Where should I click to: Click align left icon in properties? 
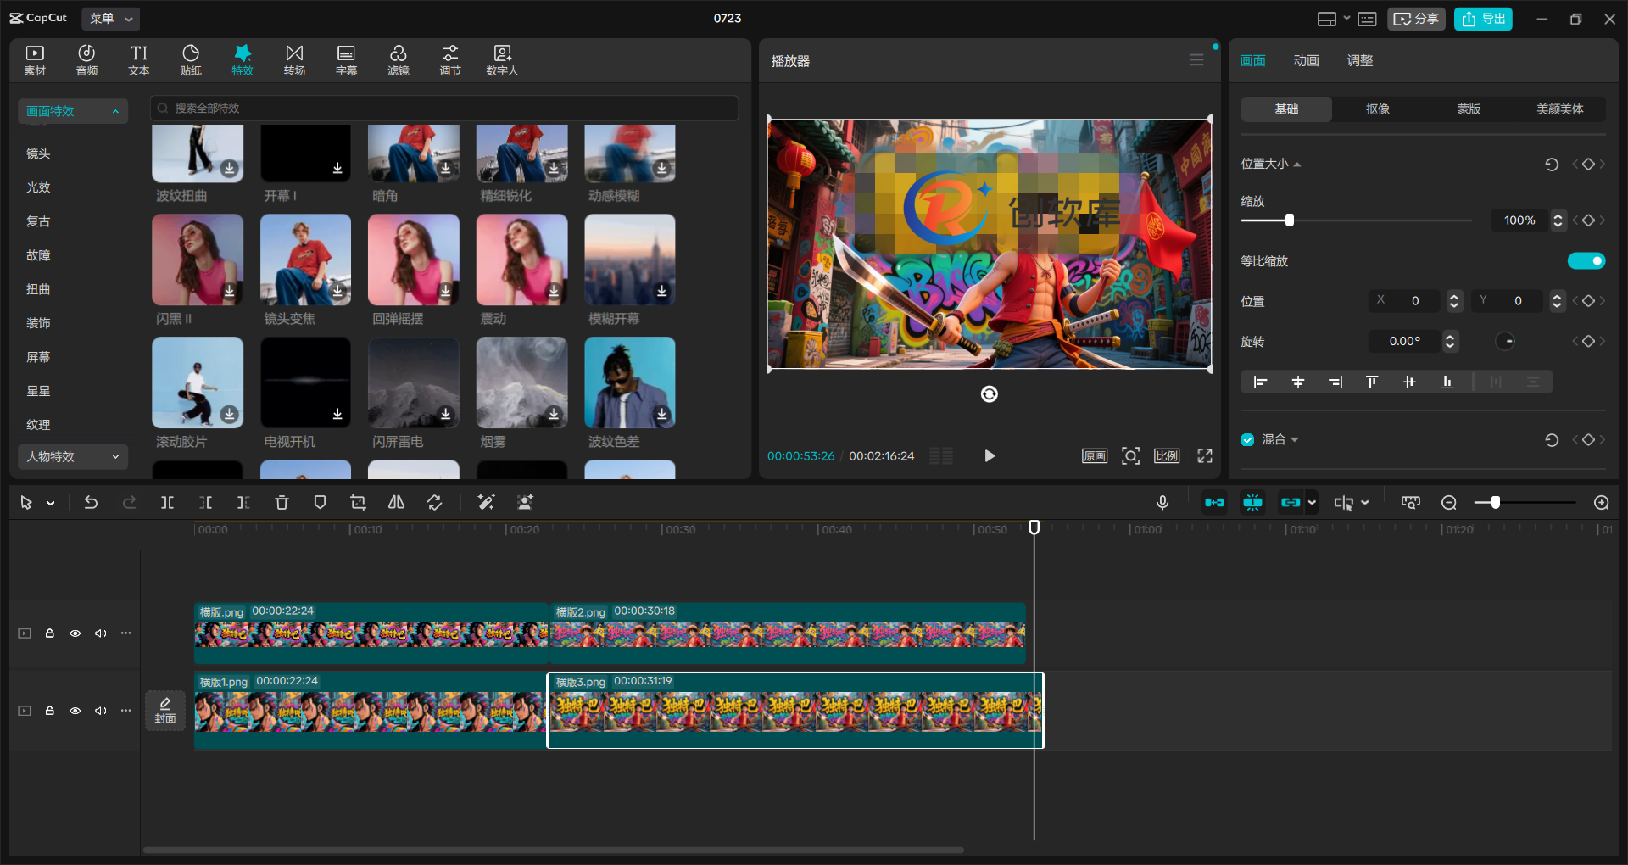pyautogui.click(x=1260, y=382)
